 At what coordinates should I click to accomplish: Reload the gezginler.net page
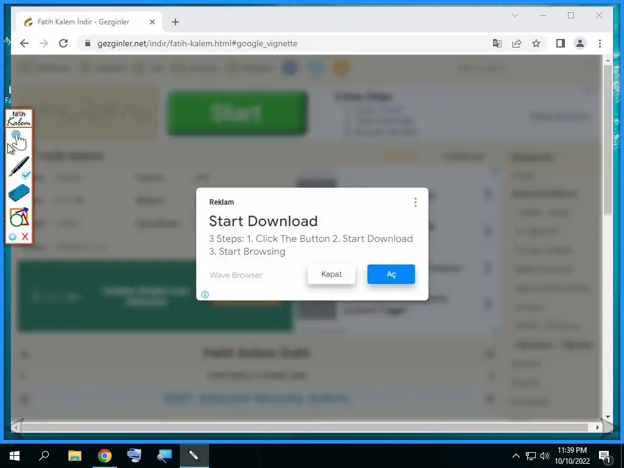click(x=63, y=43)
